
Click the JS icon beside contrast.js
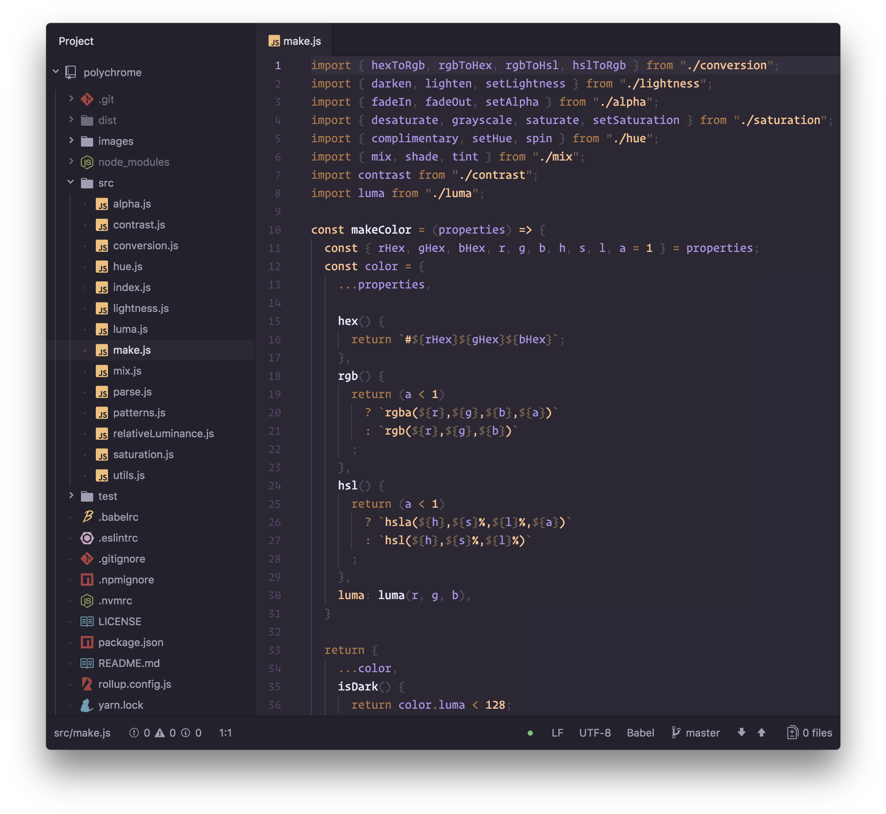pos(102,224)
